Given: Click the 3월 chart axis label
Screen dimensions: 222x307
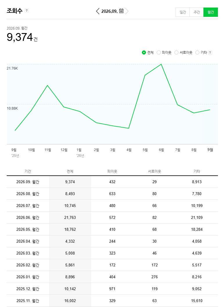Looking at the screenshot, I should point(113,150).
